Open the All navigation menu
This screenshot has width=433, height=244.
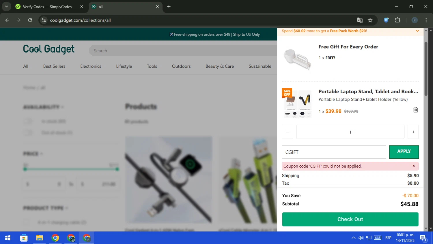point(26,66)
